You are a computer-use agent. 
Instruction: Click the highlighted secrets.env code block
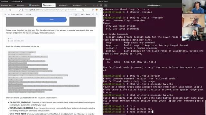(51, 73)
